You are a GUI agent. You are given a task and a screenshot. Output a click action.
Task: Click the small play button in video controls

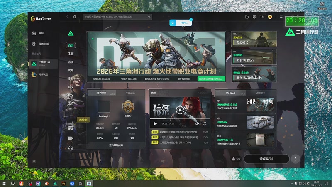coord(155,123)
